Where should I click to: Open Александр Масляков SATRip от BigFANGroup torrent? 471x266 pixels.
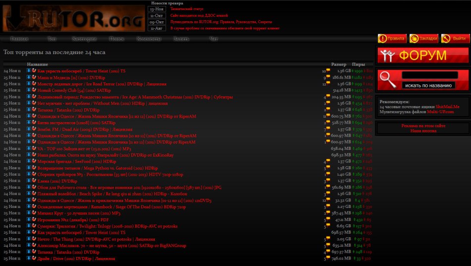coord(112,246)
